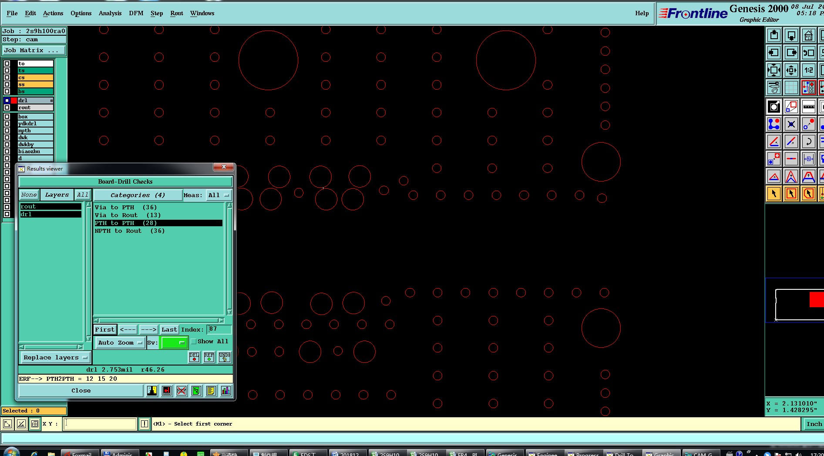
Task: Toggle the 'cs' layer checkbox
Action: click(x=7, y=77)
